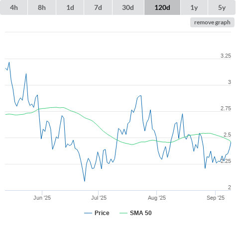Show the 1d price range
Screen dimensions: 236x226
(x=70, y=7)
